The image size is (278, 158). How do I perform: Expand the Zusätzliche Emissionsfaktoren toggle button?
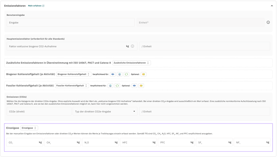[x=132, y=63]
